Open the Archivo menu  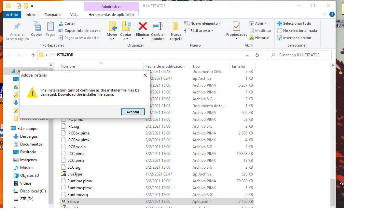pyautogui.click(x=12, y=15)
